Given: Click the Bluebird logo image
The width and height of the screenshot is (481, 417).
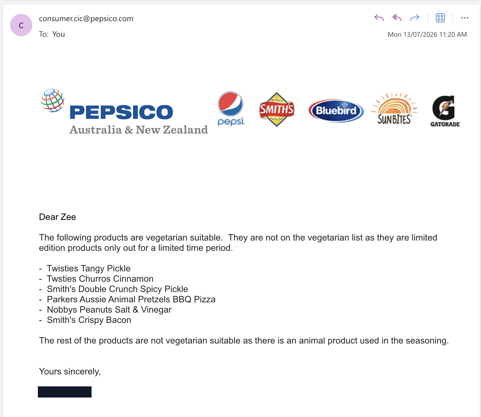Looking at the screenshot, I should tap(336, 111).
